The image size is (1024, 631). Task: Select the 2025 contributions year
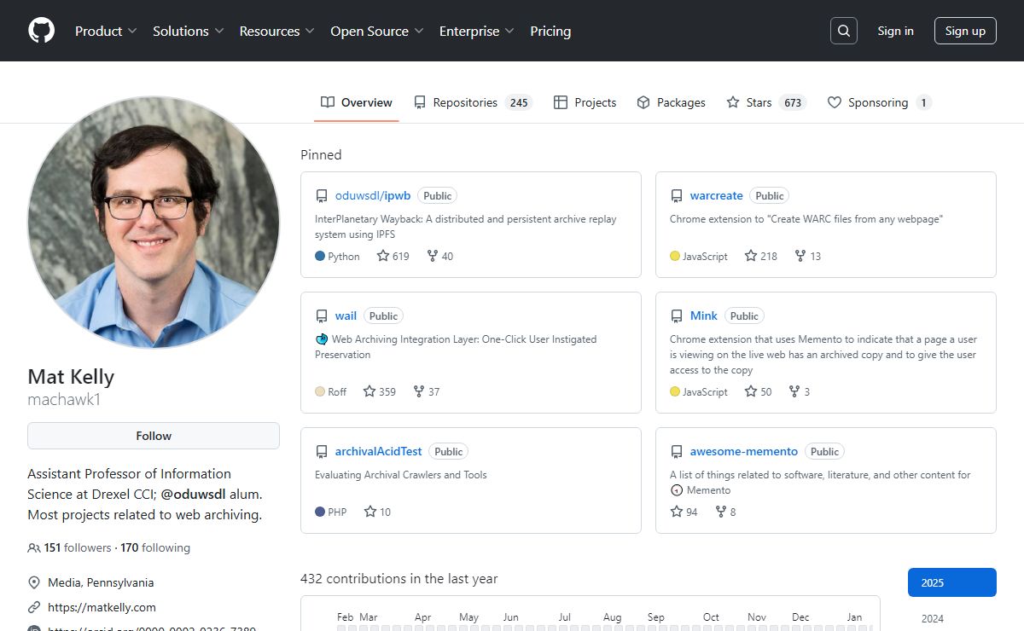tap(952, 582)
